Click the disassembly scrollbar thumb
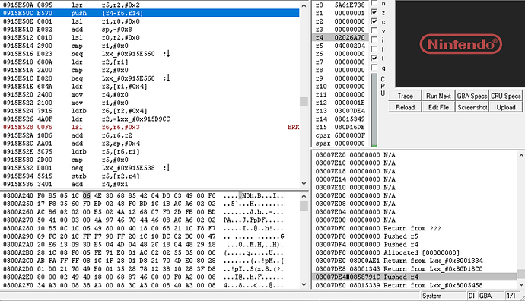Screen dimensions: 525x301 pyautogui.click(x=304, y=102)
